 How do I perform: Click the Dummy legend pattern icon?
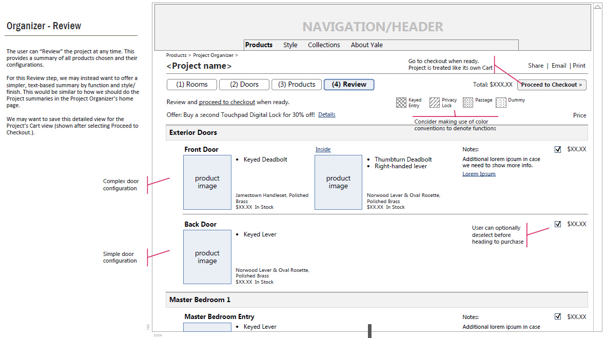pos(501,103)
